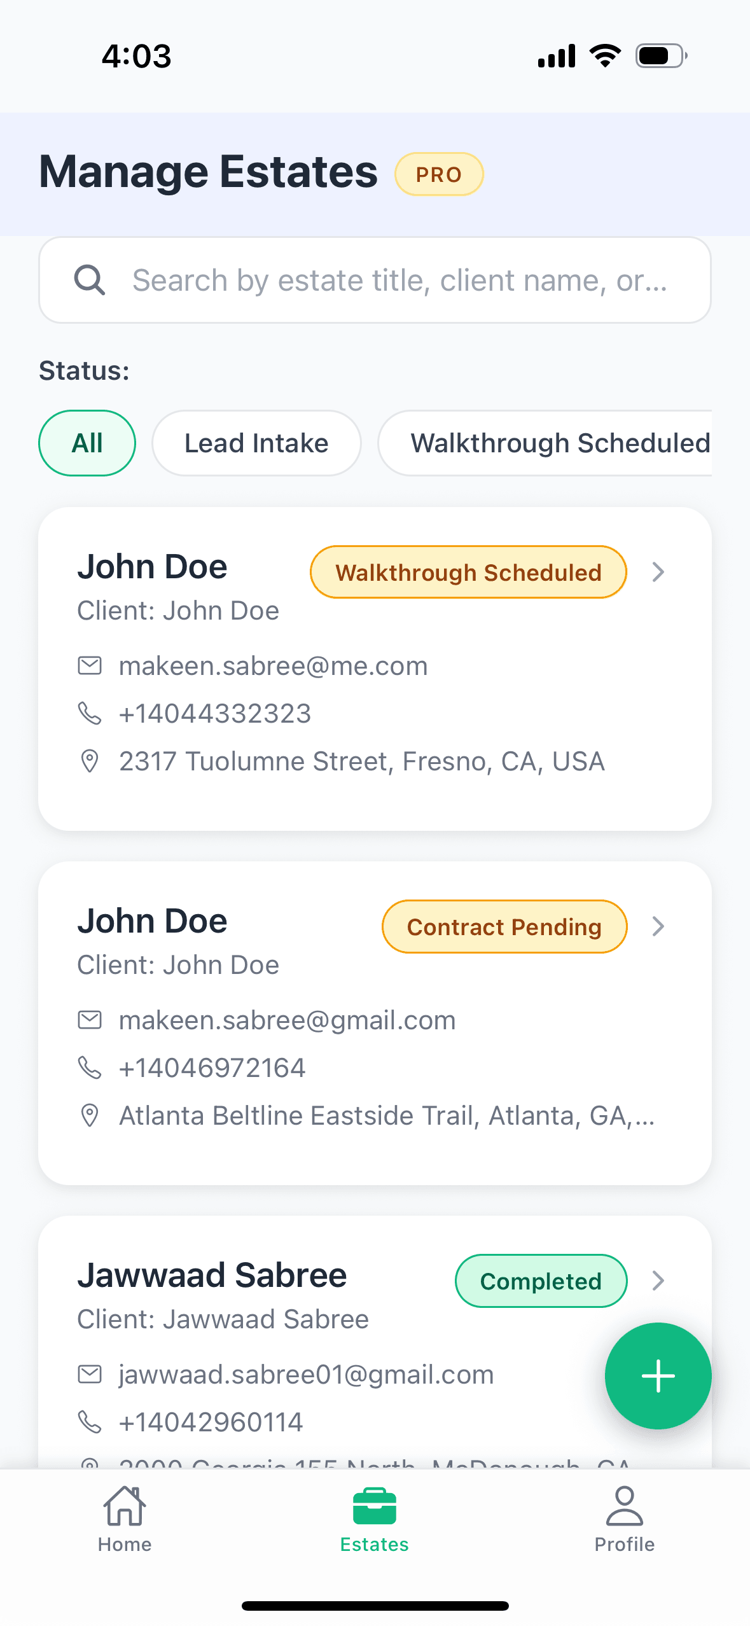Tap the jawwaad.sabree01@gmail.com email link
Screen dimensions: 750x1626
[x=306, y=1375]
